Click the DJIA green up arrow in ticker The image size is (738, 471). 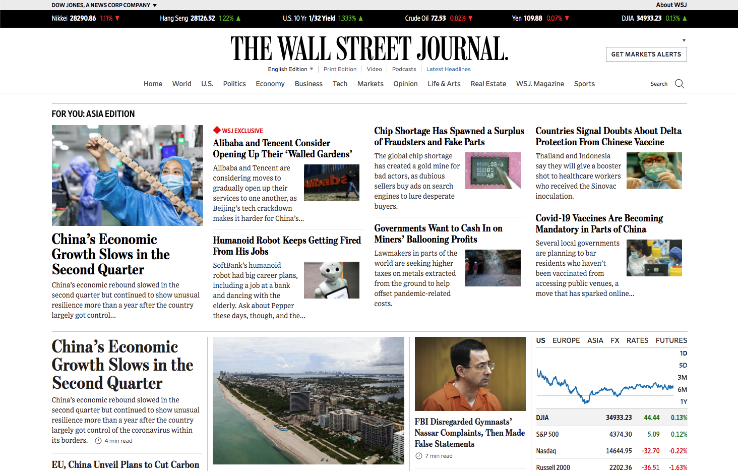click(x=685, y=18)
